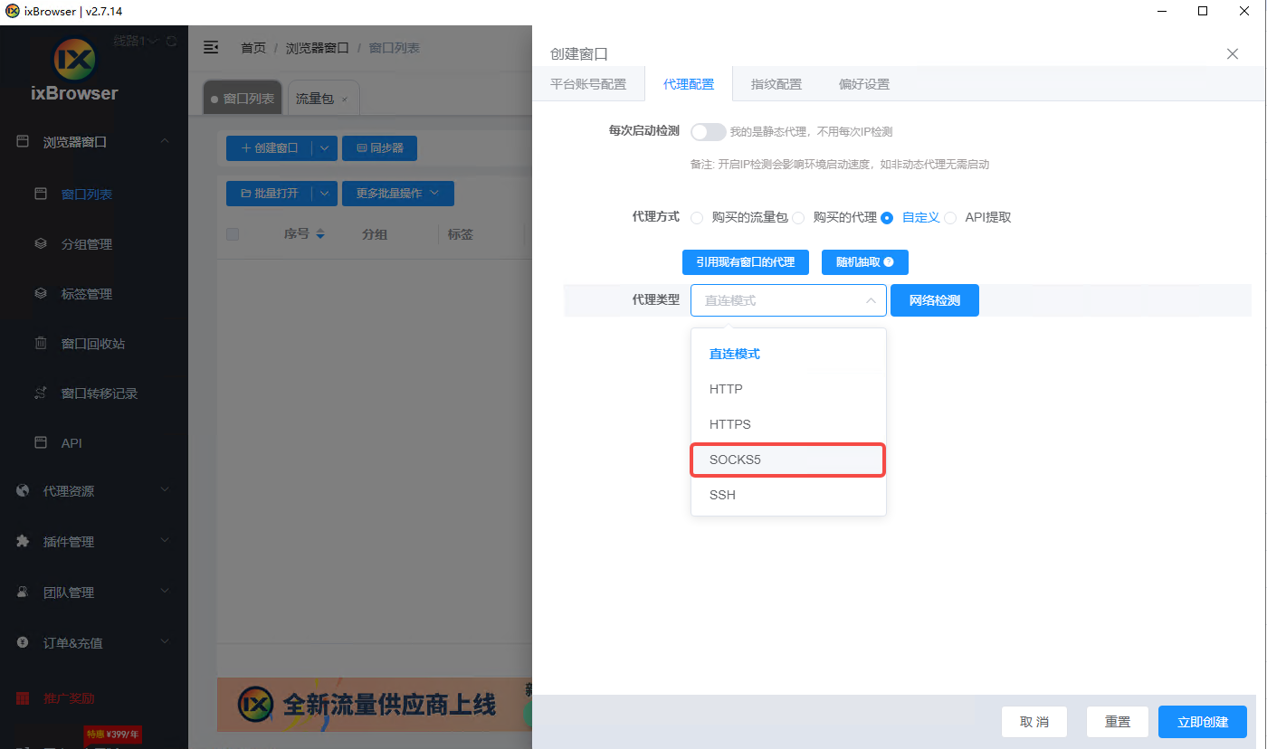1267x749 pixels.
Task: Click the 代理资源 globe icon
Action: coord(24,490)
